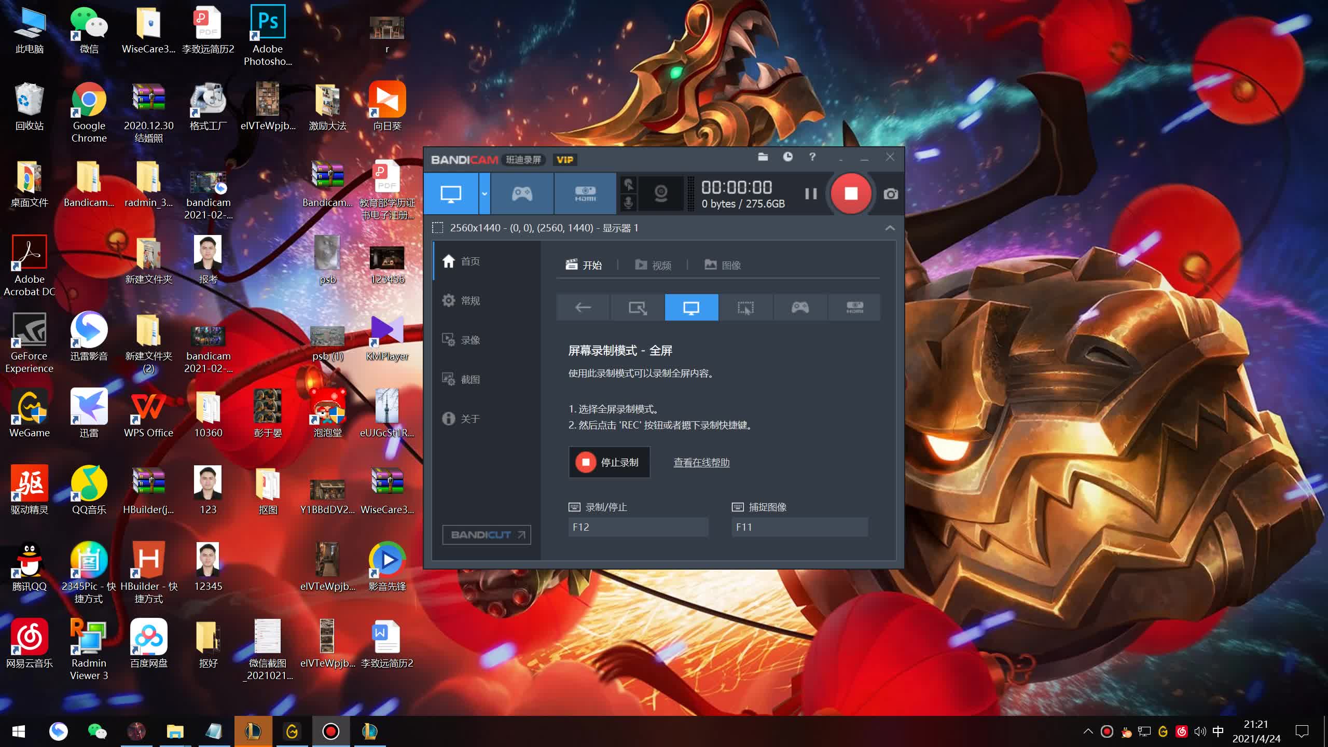Image resolution: width=1328 pixels, height=747 pixels.
Task: Click the VIP badge in title bar
Action: pos(565,160)
